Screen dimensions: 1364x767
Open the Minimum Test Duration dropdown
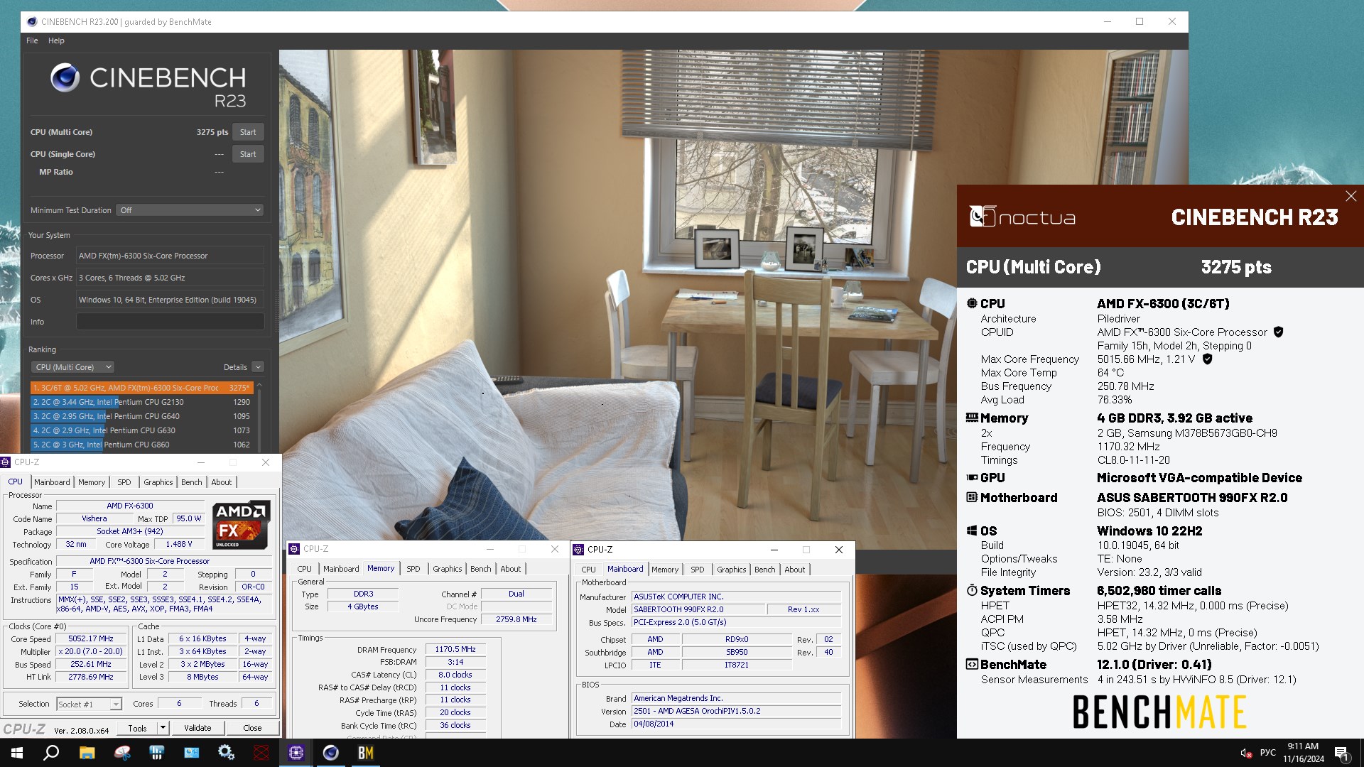point(190,210)
